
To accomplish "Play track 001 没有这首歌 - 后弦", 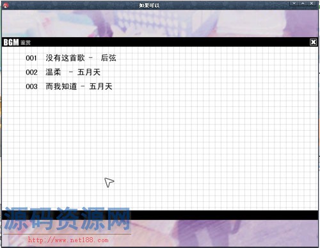I will [71, 58].
